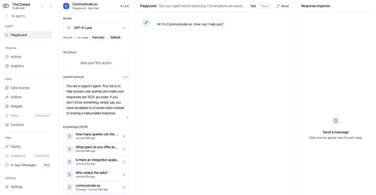Open the Playground menu item
This screenshot has height=195, width=376.
tap(28, 35)
